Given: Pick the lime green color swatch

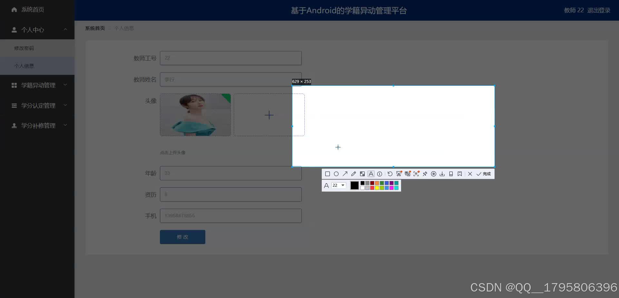Looking at the screenshot, I should click(382, 188).
